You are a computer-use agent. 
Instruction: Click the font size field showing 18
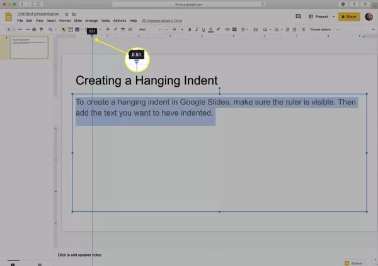[174, 30]
